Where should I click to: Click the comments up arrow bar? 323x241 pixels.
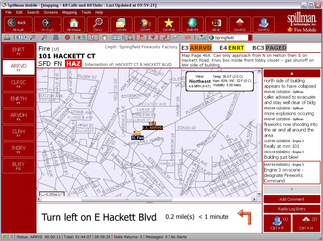coord(292,73)
